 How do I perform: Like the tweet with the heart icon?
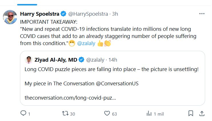click(x=107, y=114)
